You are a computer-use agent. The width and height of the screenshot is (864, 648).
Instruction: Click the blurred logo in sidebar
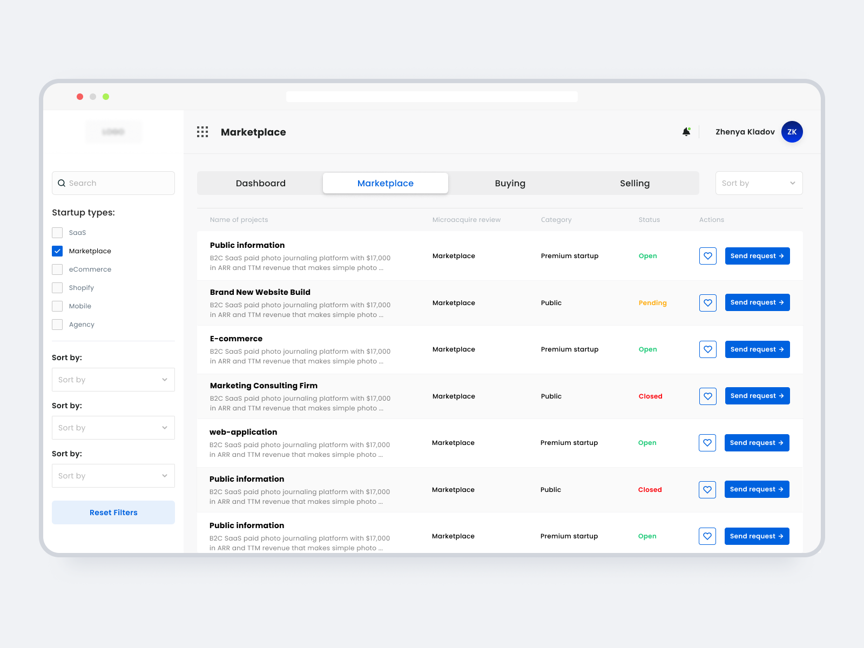coord(113,132)
